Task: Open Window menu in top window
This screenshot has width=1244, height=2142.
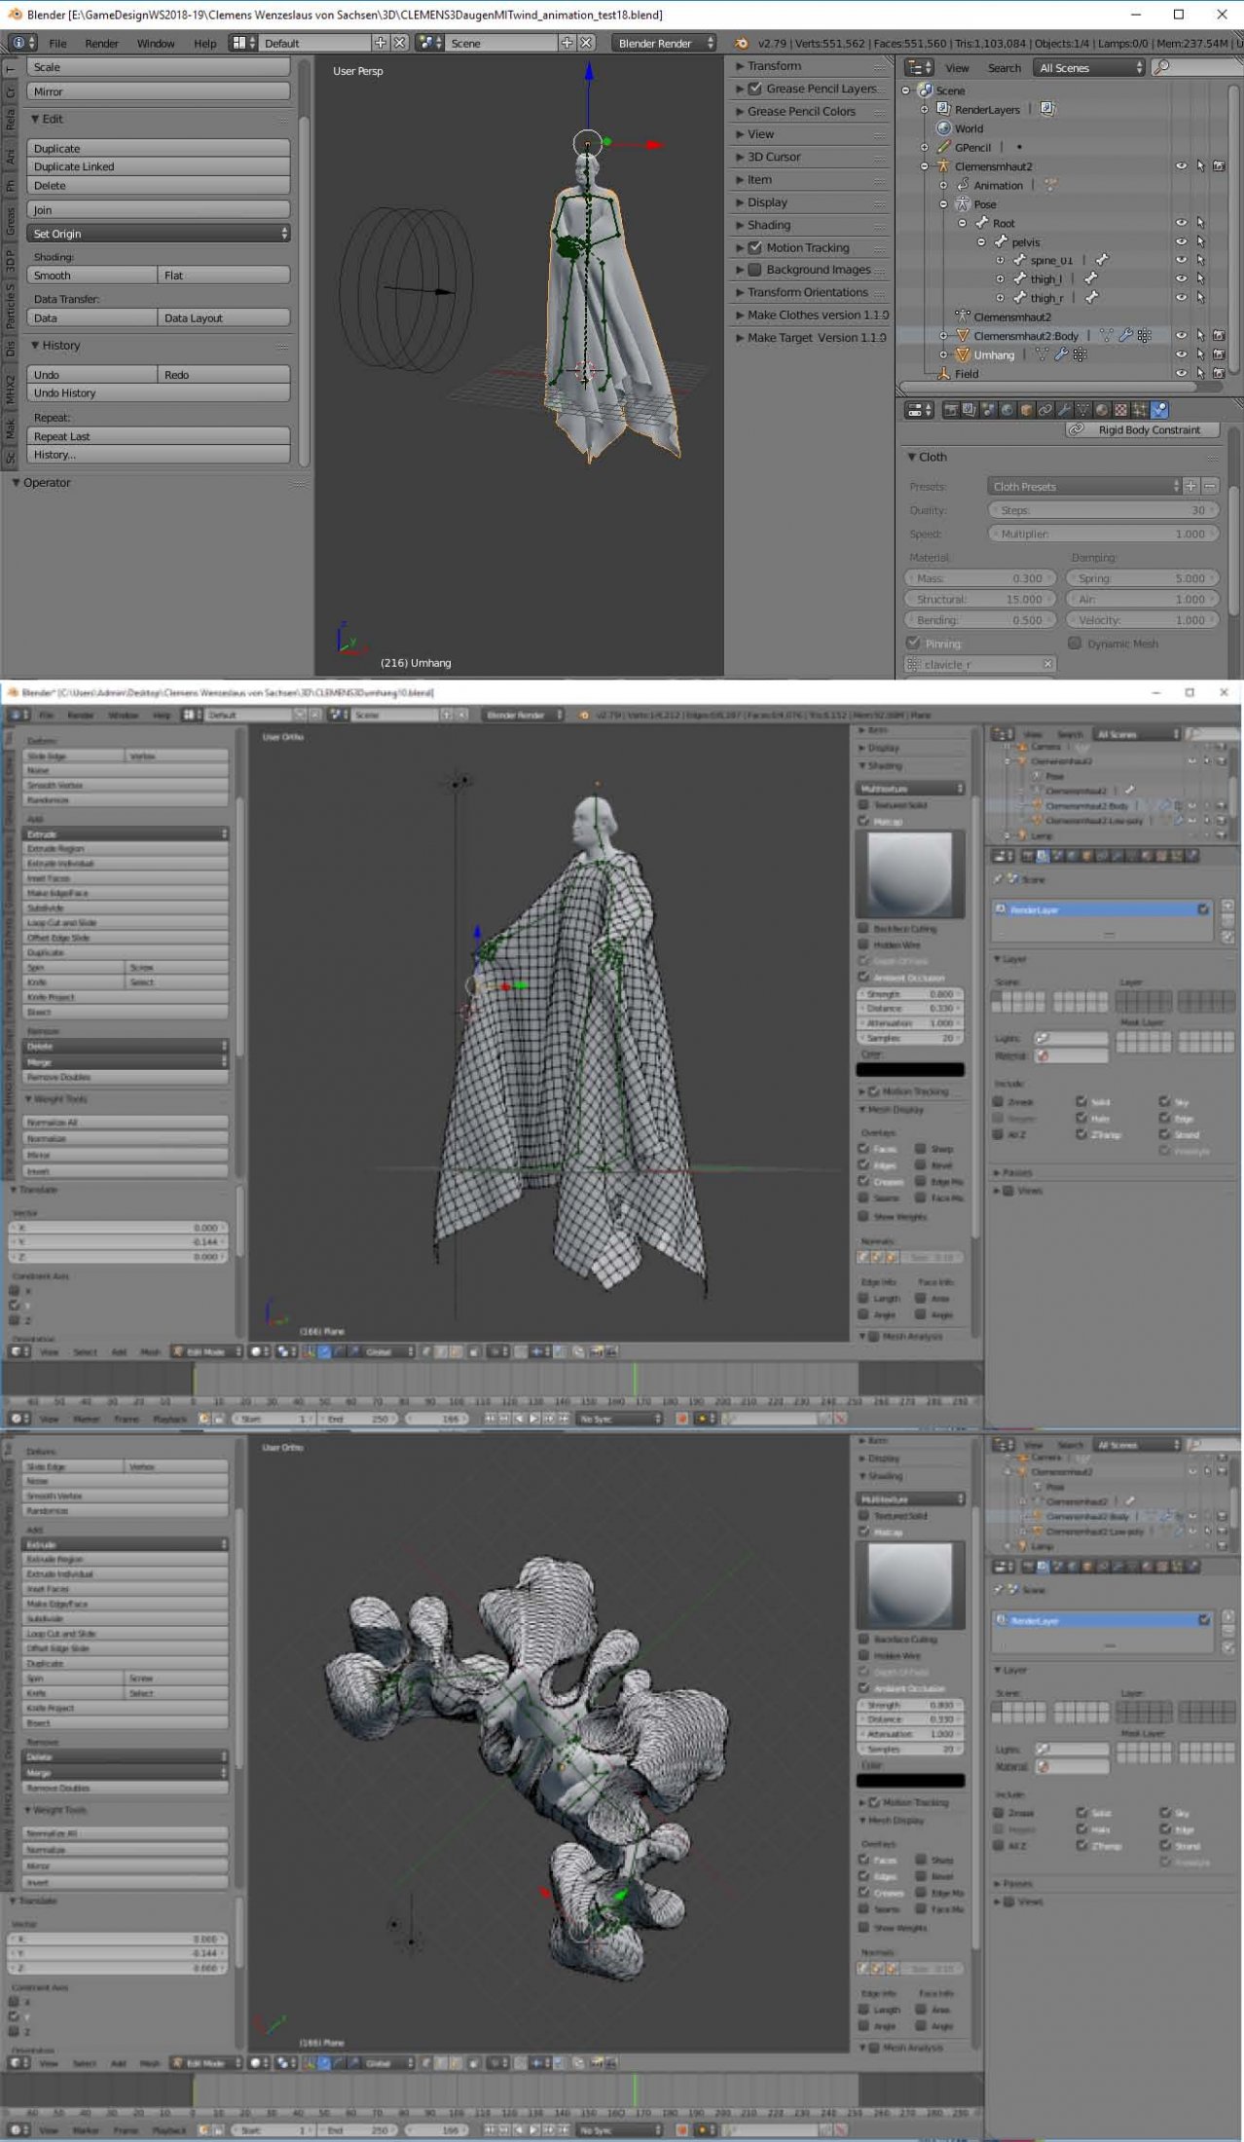Action: pyautogui.click(x=156, y=43)
